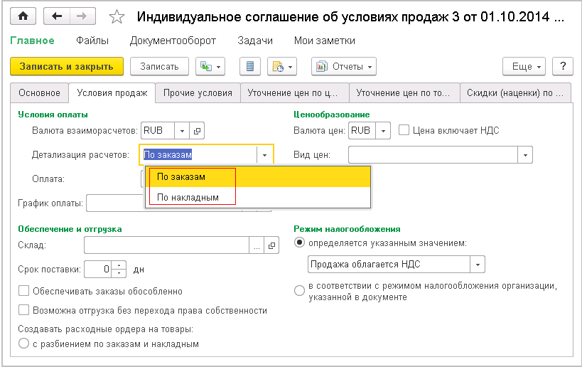Open help with the question mark button
Screen dimensions: 582x367
pyautogui.click(x=563, y=66)
